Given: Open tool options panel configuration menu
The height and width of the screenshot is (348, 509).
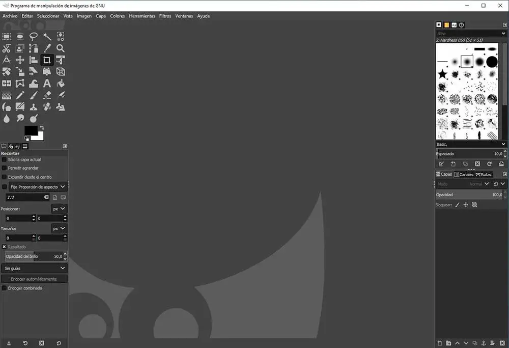Looking at the screenshot, I should click(65, 146).
